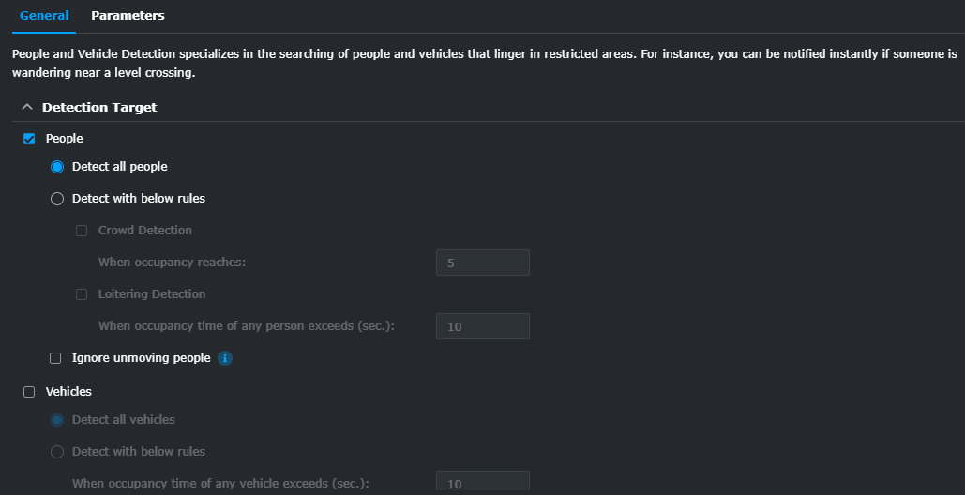Tick the Loitering Detection checkbox
Image resolution: width=965 pixels, height=495 pixels.
(x=82, y=294)
